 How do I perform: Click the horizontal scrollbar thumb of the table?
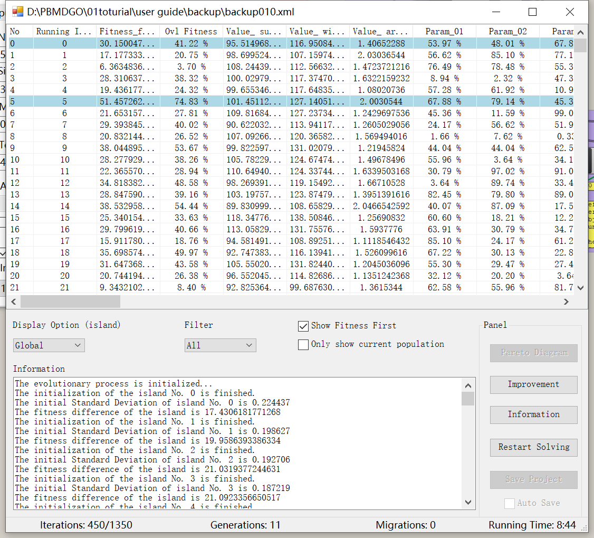pos(71,302)
